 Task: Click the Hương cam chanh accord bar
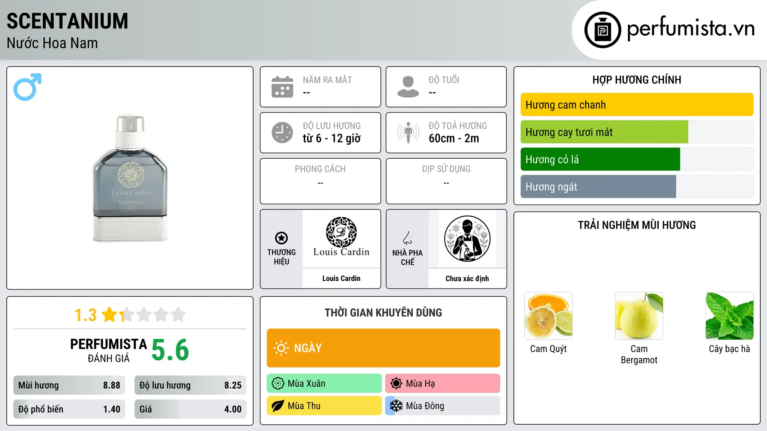[x=637, y=105]
